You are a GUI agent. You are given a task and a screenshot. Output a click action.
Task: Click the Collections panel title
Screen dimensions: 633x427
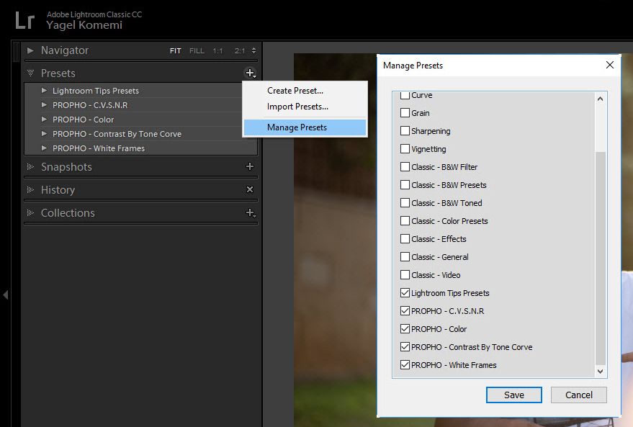(x=68, y=213)
